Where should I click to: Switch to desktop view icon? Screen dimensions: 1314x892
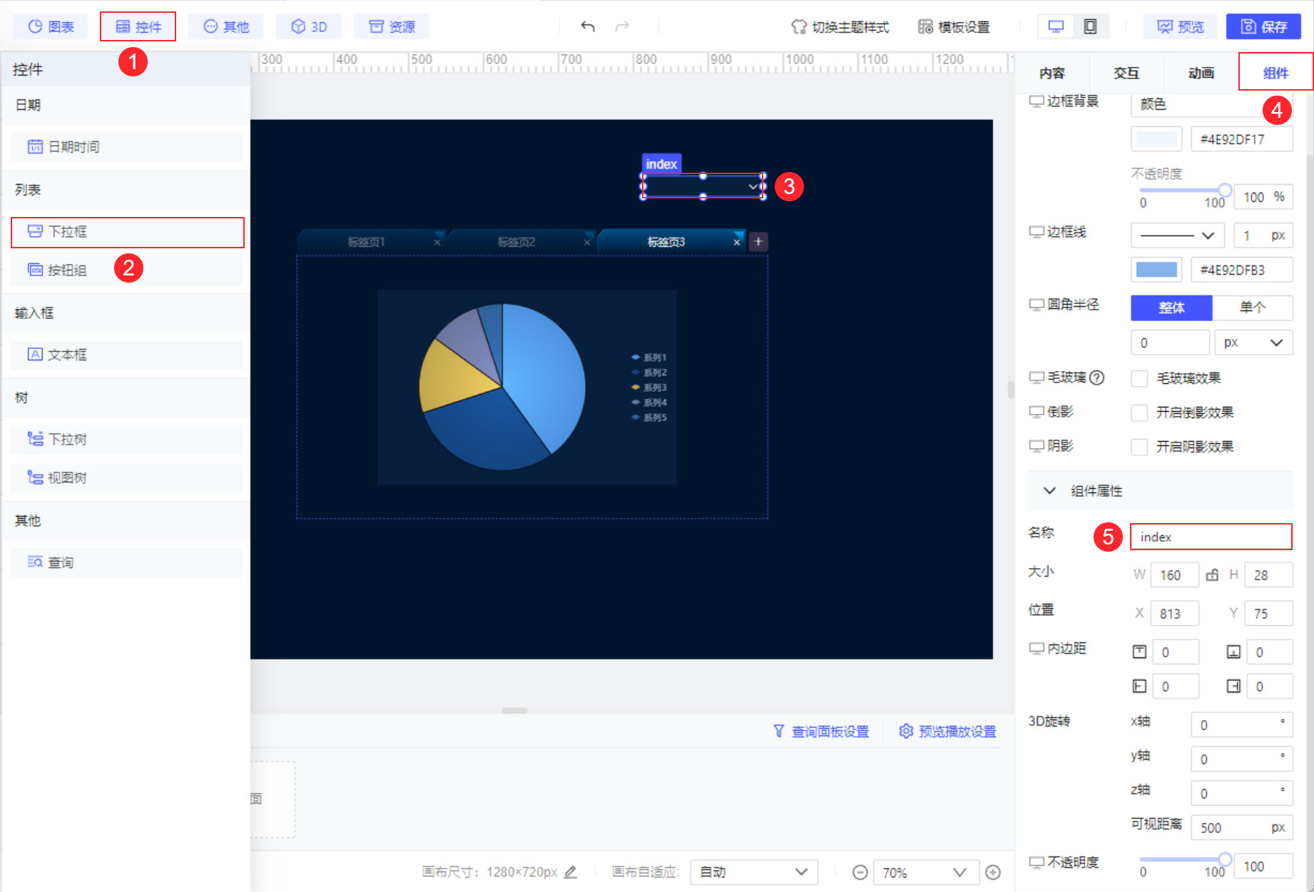[x=1056, y=26]
